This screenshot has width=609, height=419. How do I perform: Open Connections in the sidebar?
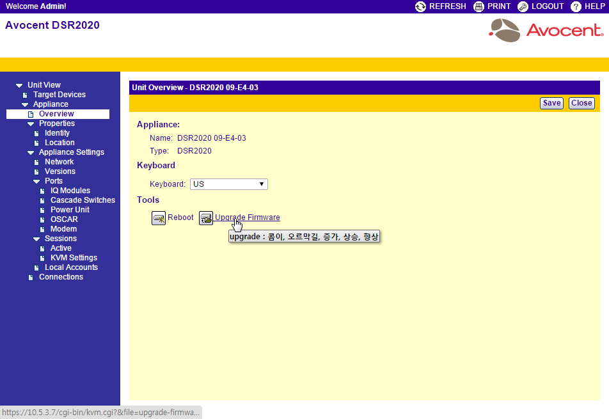click(61, 277)
